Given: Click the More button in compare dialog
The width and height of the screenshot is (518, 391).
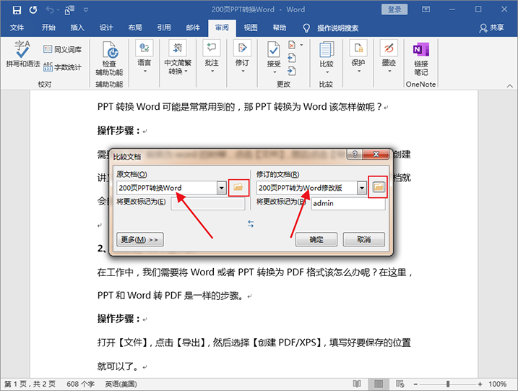Looking at the screenshot, I should (139, 239).
